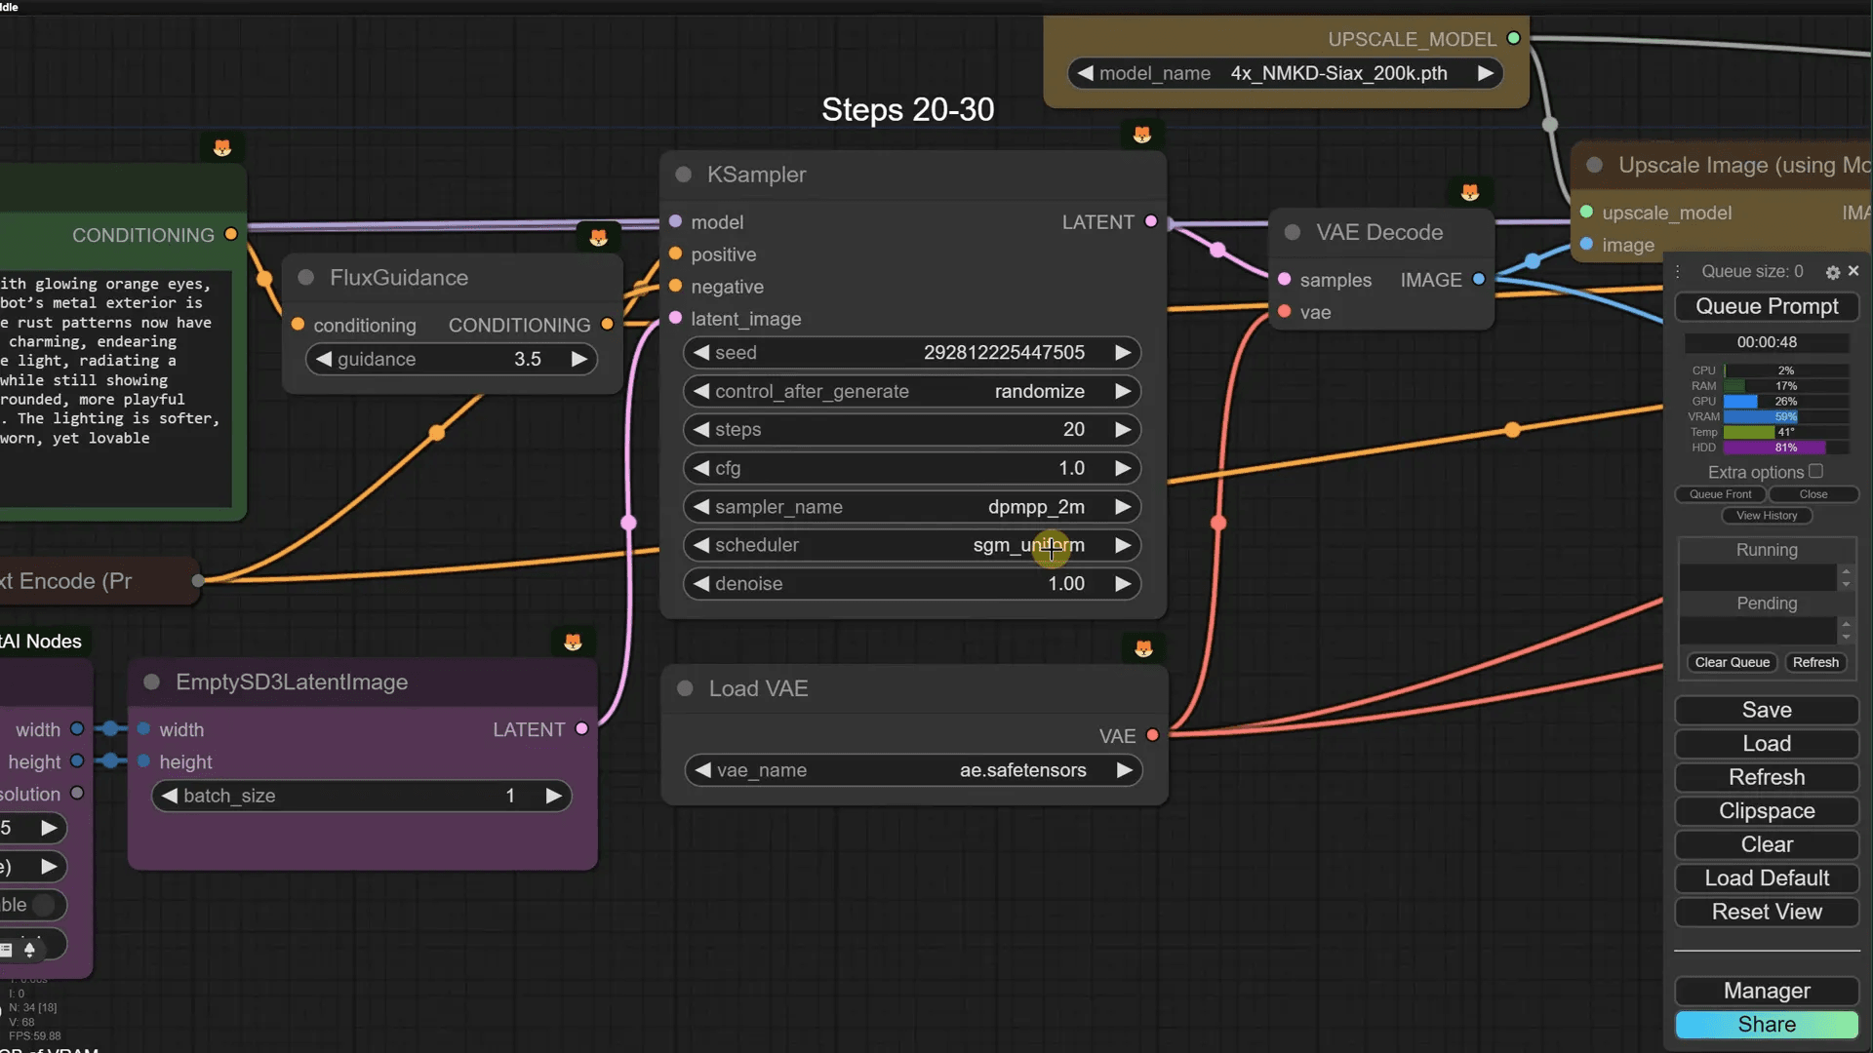This screenshot has height=1053, width=1873.
Task: Increase guidance value with right arrow
Action: click(578, 359)
